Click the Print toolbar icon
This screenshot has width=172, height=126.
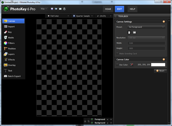point(64,9)
